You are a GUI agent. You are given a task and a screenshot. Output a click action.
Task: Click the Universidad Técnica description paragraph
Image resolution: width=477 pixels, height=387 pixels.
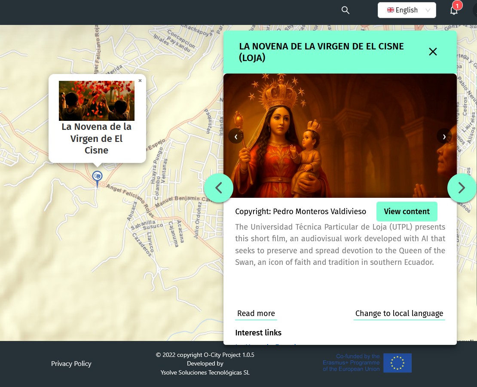(340, 245)
